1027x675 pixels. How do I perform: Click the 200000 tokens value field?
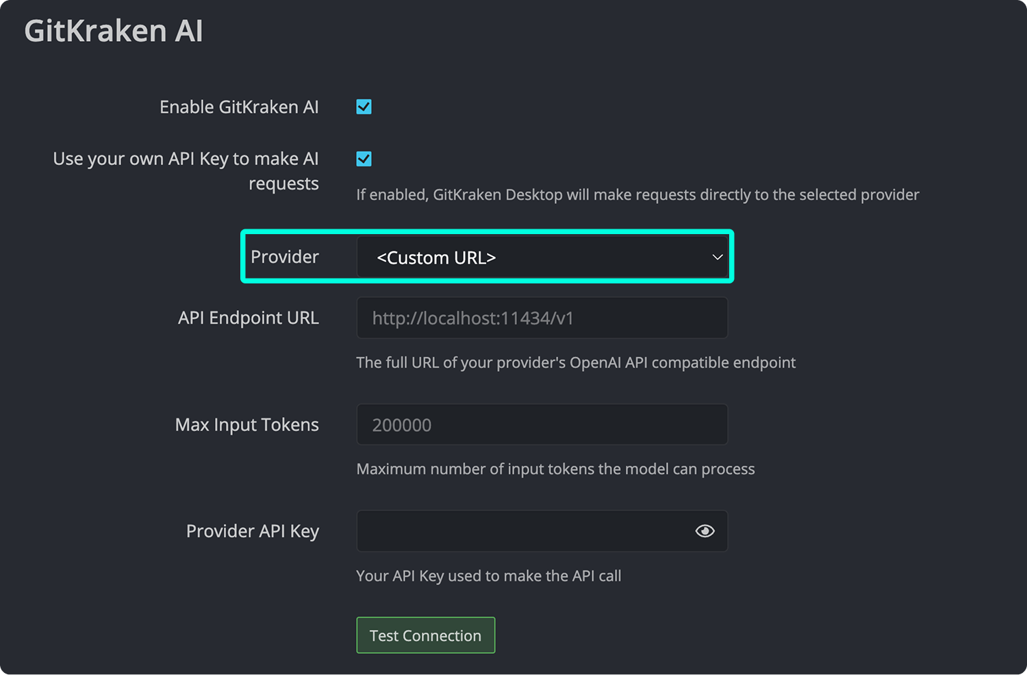tap(542, 424)
